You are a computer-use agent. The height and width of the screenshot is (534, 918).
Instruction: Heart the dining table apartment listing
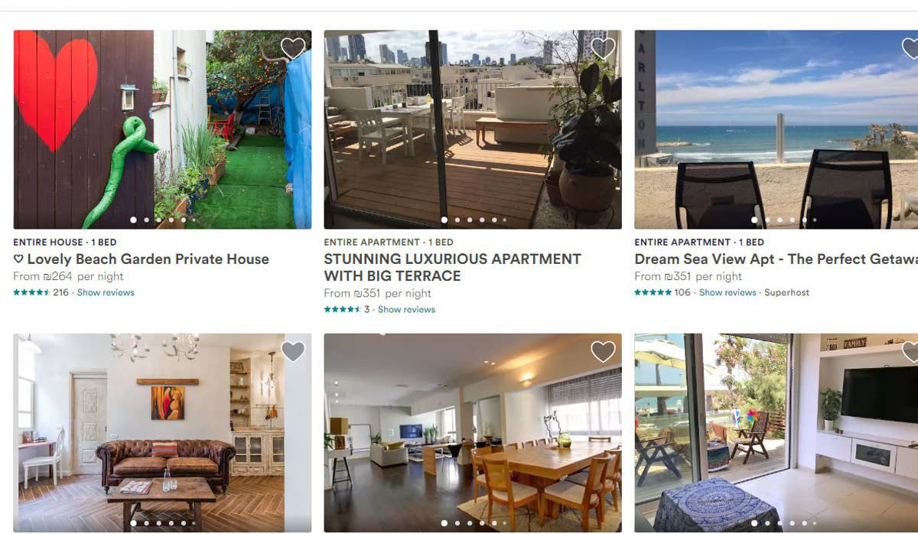click(603, 351)
